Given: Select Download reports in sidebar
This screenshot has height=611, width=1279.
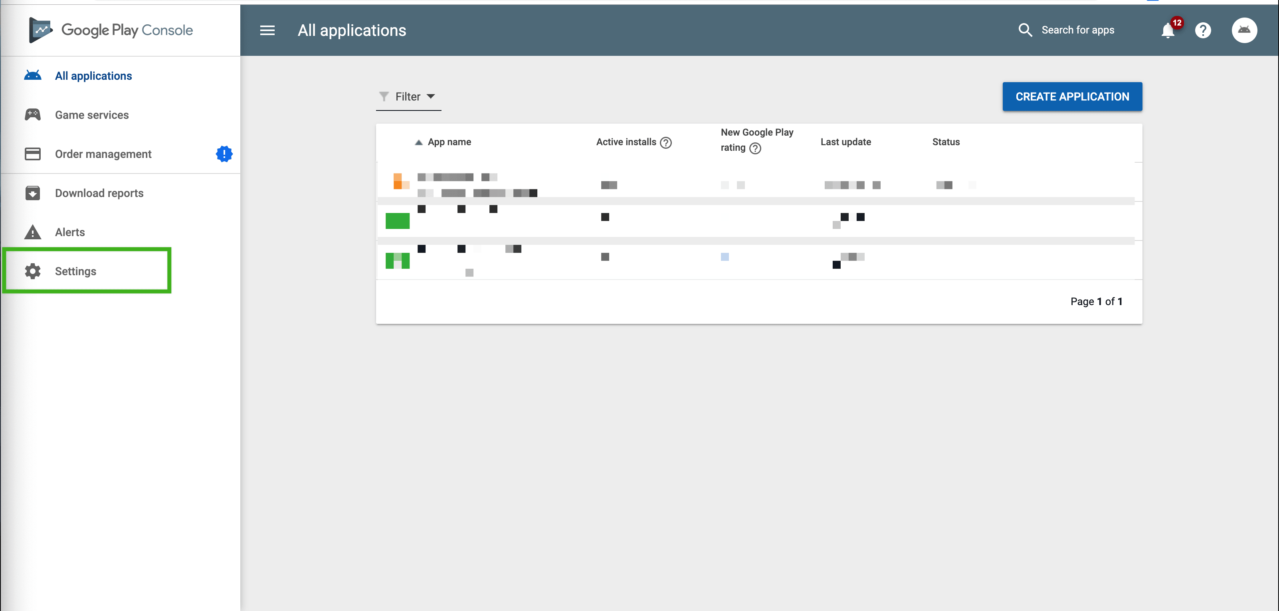Looking at the screenshot, I should (99, 193).
